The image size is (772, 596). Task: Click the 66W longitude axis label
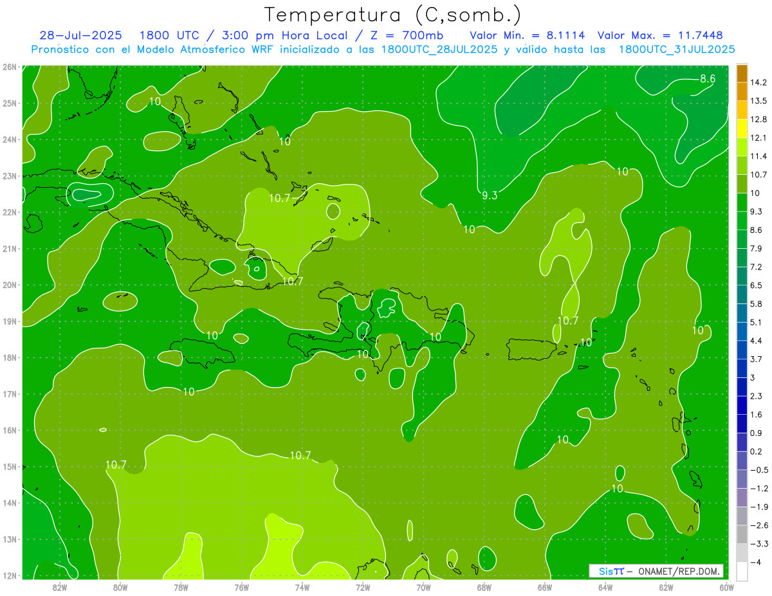click(545, 586)
